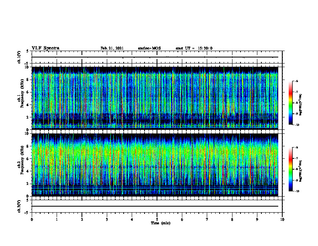This screenshot has width=318, height=246.
Task: Click the "ch.1(V)" waveform axis label
Action: 19,57
